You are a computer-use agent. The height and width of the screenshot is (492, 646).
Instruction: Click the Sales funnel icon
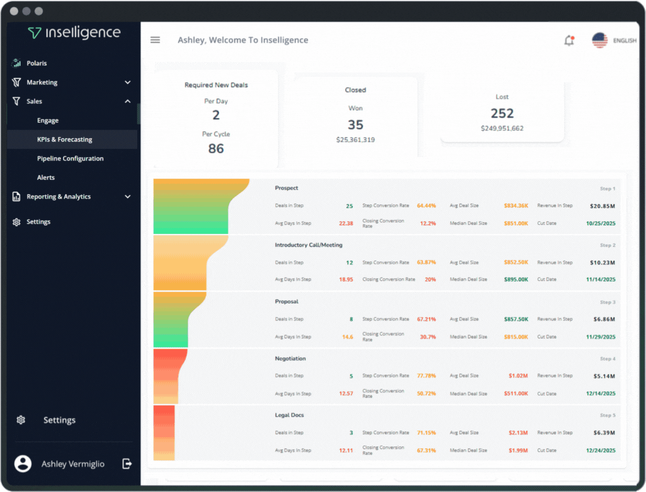tap(16, 101)
